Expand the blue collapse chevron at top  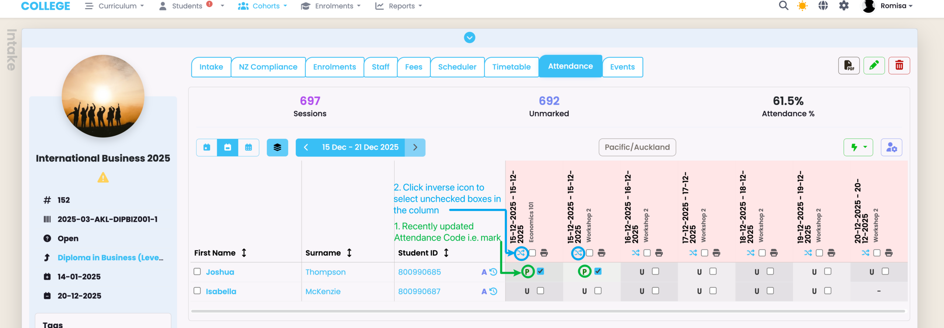point(469,38)
